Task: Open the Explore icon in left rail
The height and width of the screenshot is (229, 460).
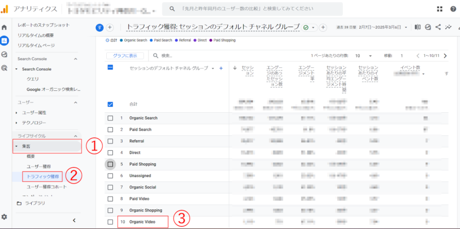Action: [4, 54]
